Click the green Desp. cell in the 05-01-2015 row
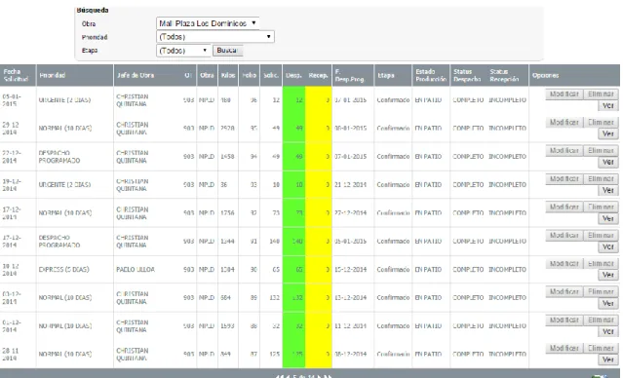Viewport: 623px width, 378px height. pyautogui.click(x=293, y=100)
